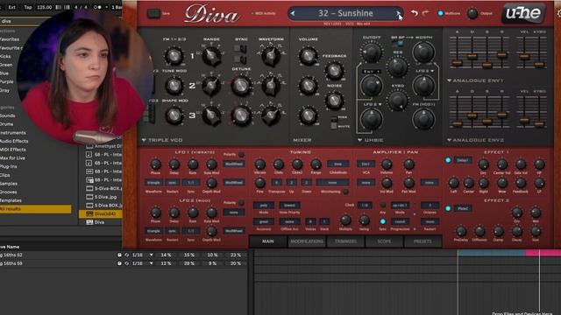Click oscillator 2 Detune knob
The width and height of the screenshot is (561, 315).
[241, 86]
